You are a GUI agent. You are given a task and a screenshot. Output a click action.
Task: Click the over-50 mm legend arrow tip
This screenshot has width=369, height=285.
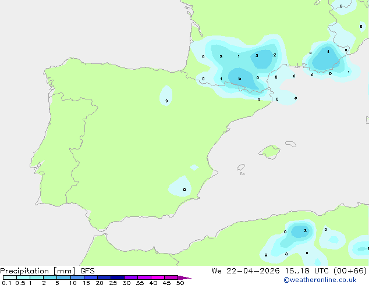pos(185,277)
